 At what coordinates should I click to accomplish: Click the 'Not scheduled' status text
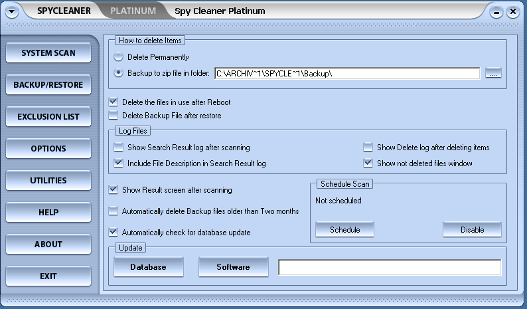coord(339,201)
